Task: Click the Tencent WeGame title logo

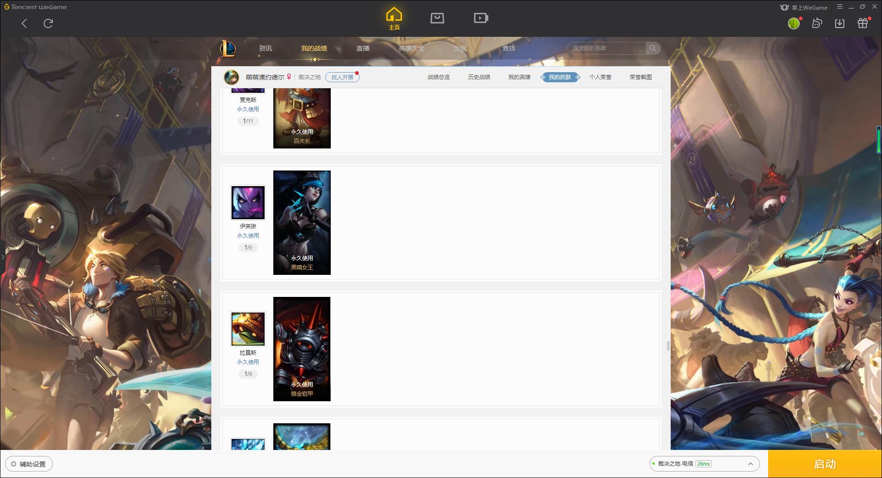Action: 36,7
